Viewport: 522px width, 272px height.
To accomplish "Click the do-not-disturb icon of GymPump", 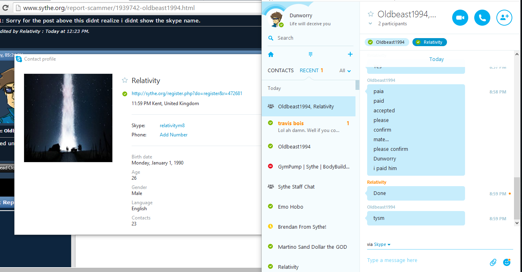I will tap(270, 166).
